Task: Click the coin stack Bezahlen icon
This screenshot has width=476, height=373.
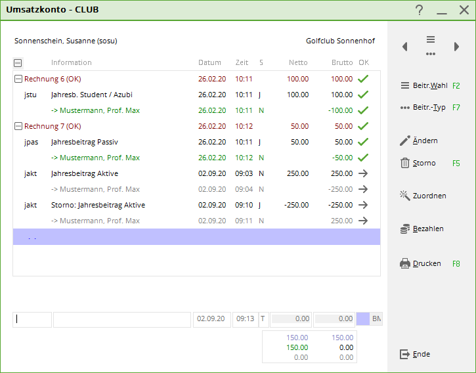Action: pos(405,229)
